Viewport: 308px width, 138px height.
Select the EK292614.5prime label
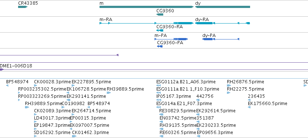click(x=216, y=111)
